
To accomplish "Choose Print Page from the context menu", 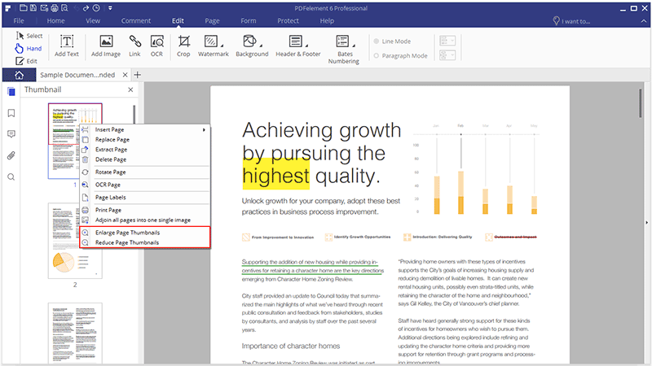I will click(145, 210).
